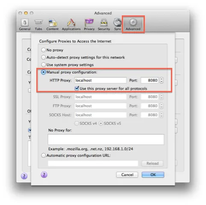Open the Sync preferences pane
206x205 pixels.
tap(118, 25)
